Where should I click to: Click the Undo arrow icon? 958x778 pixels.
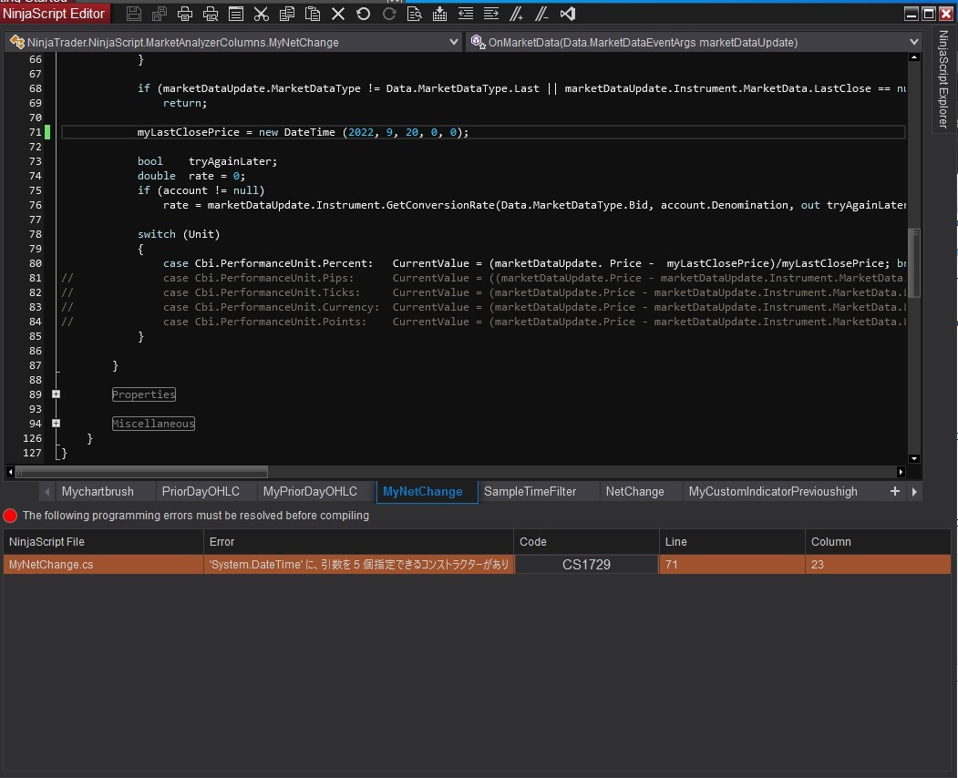click(x=364, y=14)
